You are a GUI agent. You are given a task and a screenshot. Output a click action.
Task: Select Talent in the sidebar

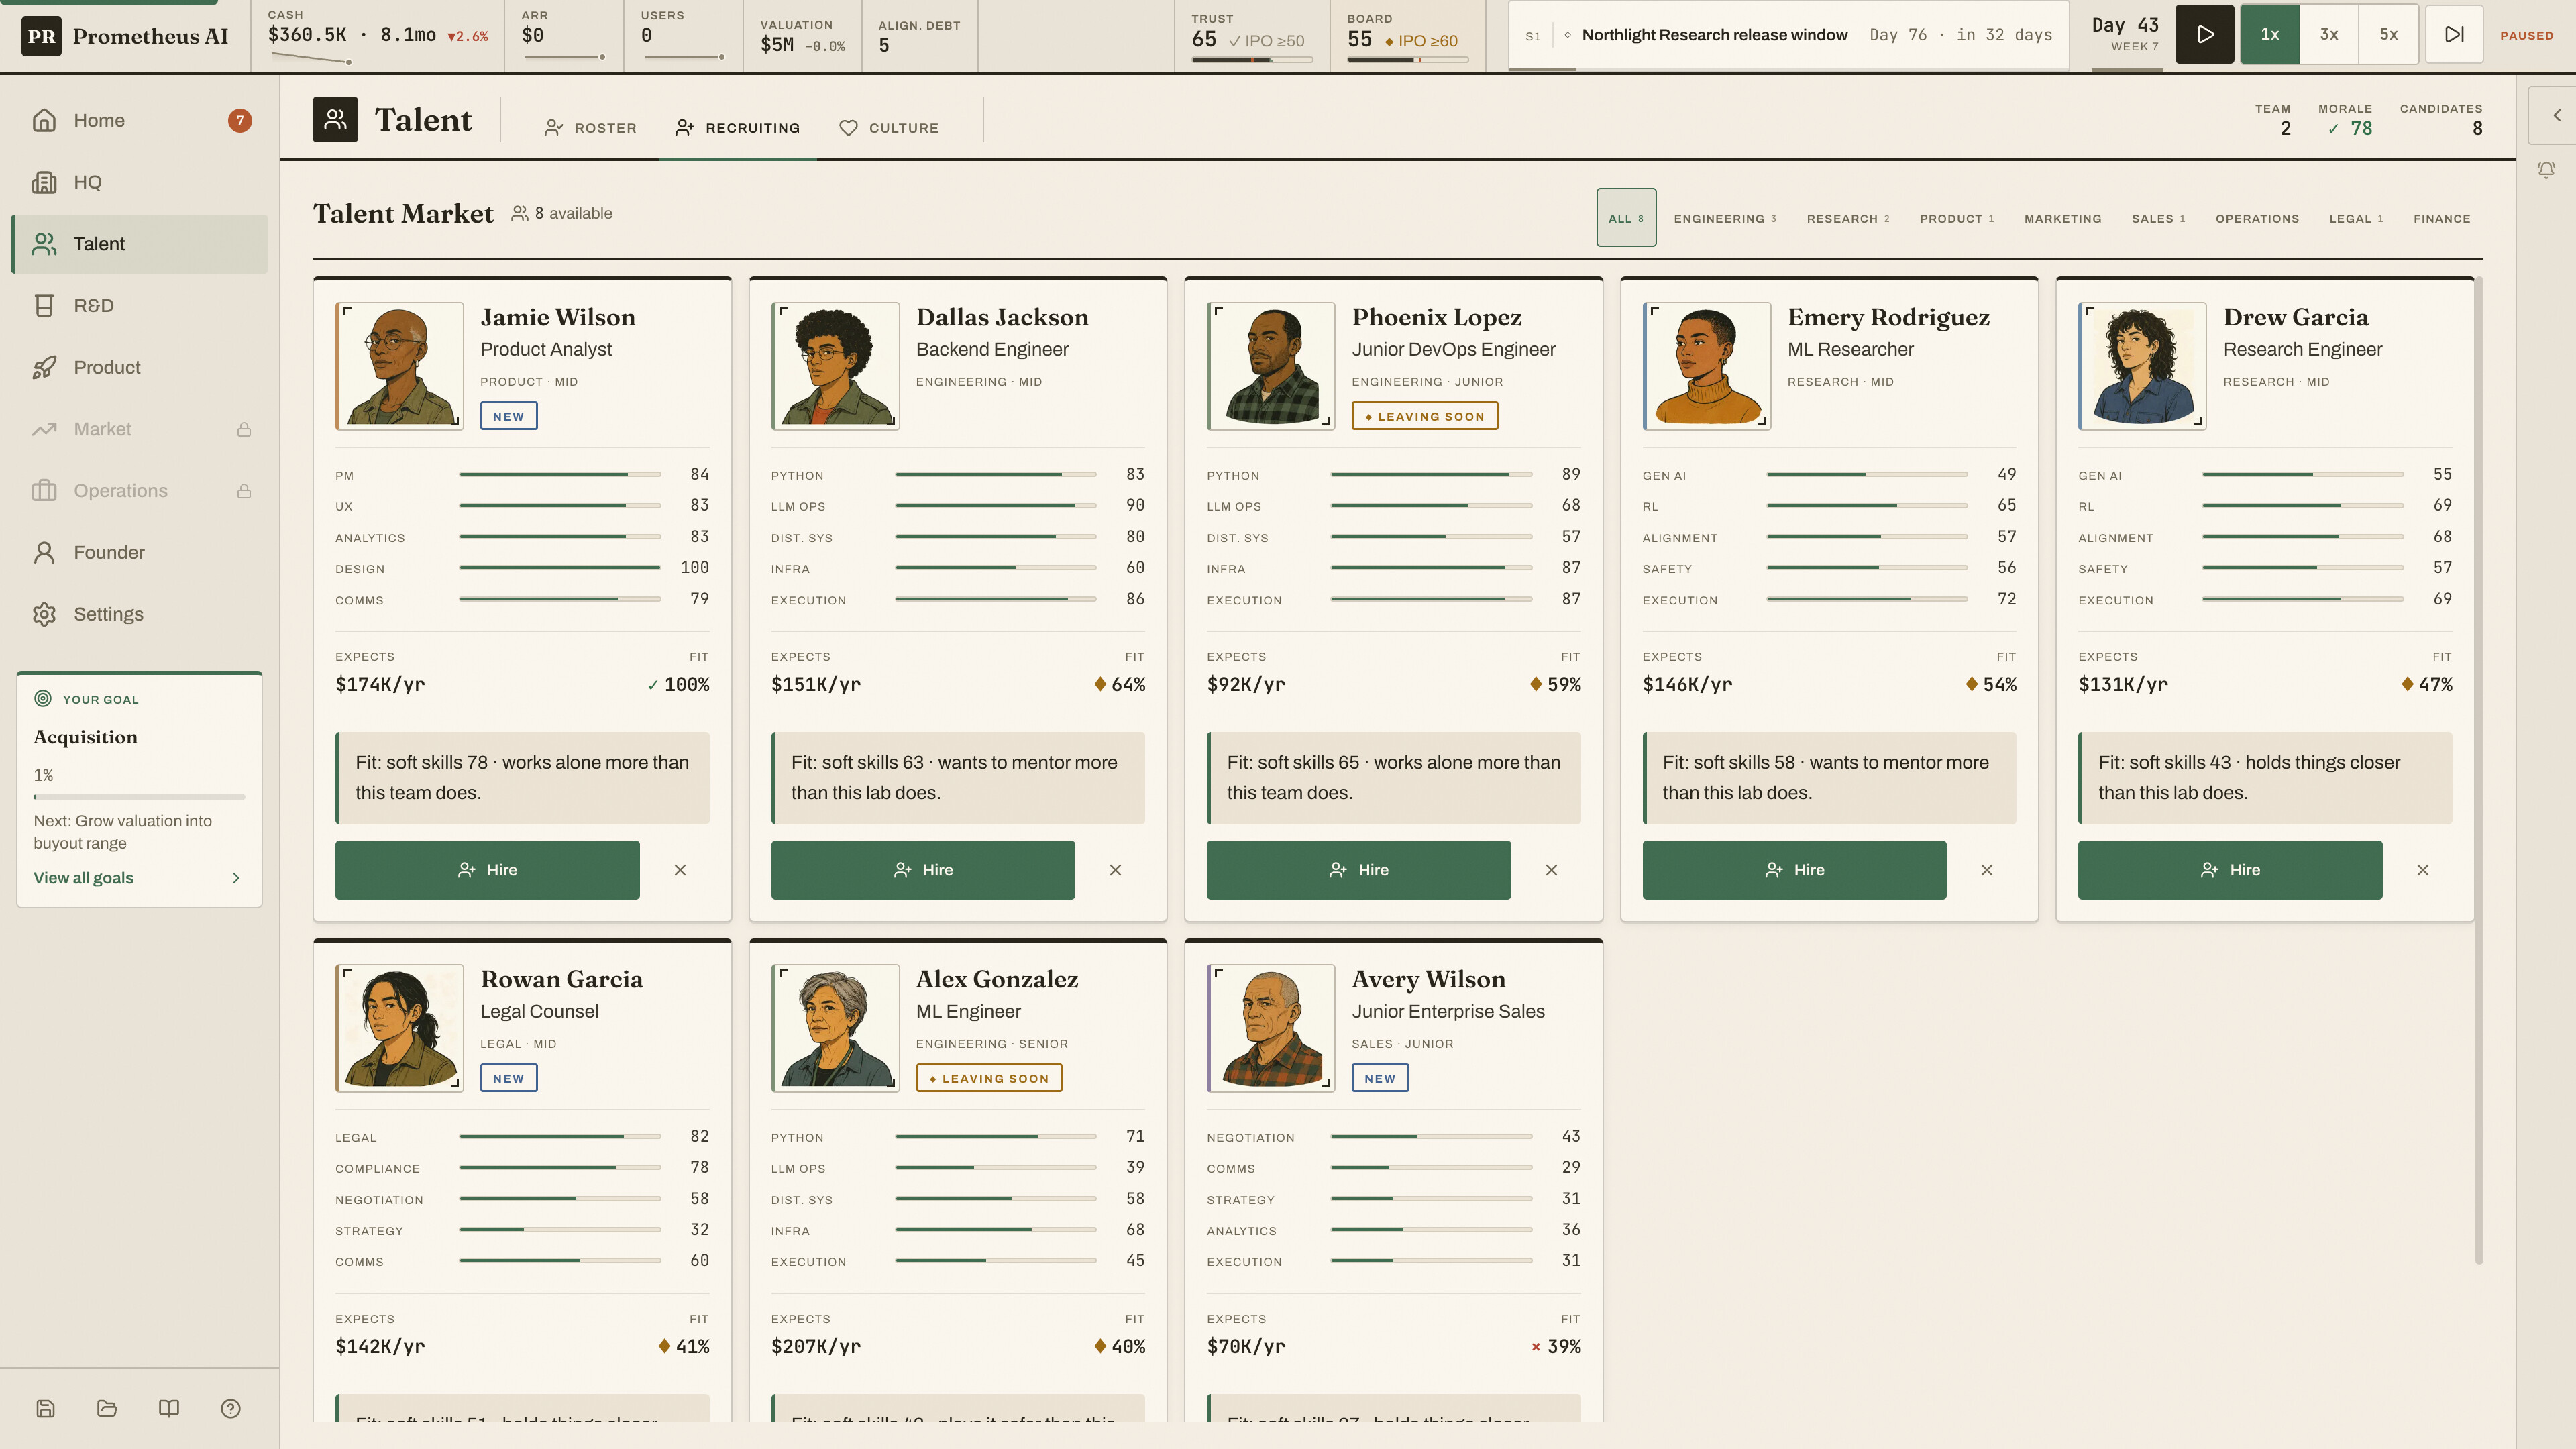tap(139, 244)
